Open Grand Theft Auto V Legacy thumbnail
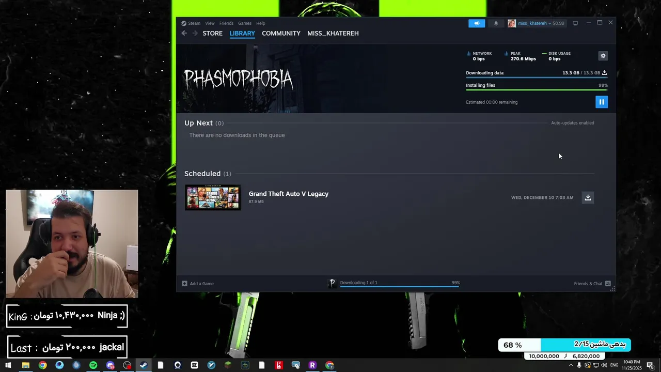The image size is (661, 372). pos(213,197)
